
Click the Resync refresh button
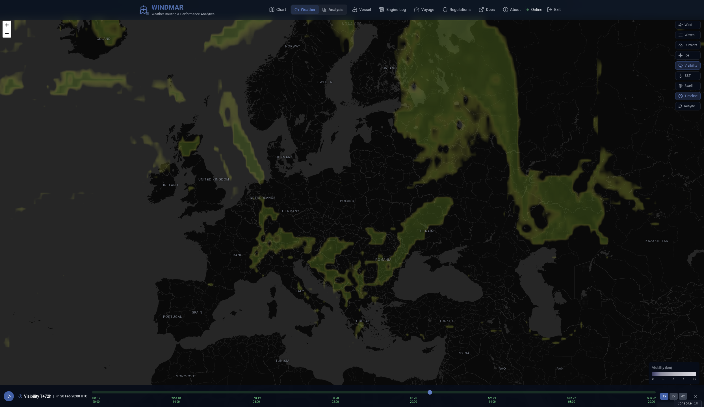pyautogui.click(x=687, y=106)
